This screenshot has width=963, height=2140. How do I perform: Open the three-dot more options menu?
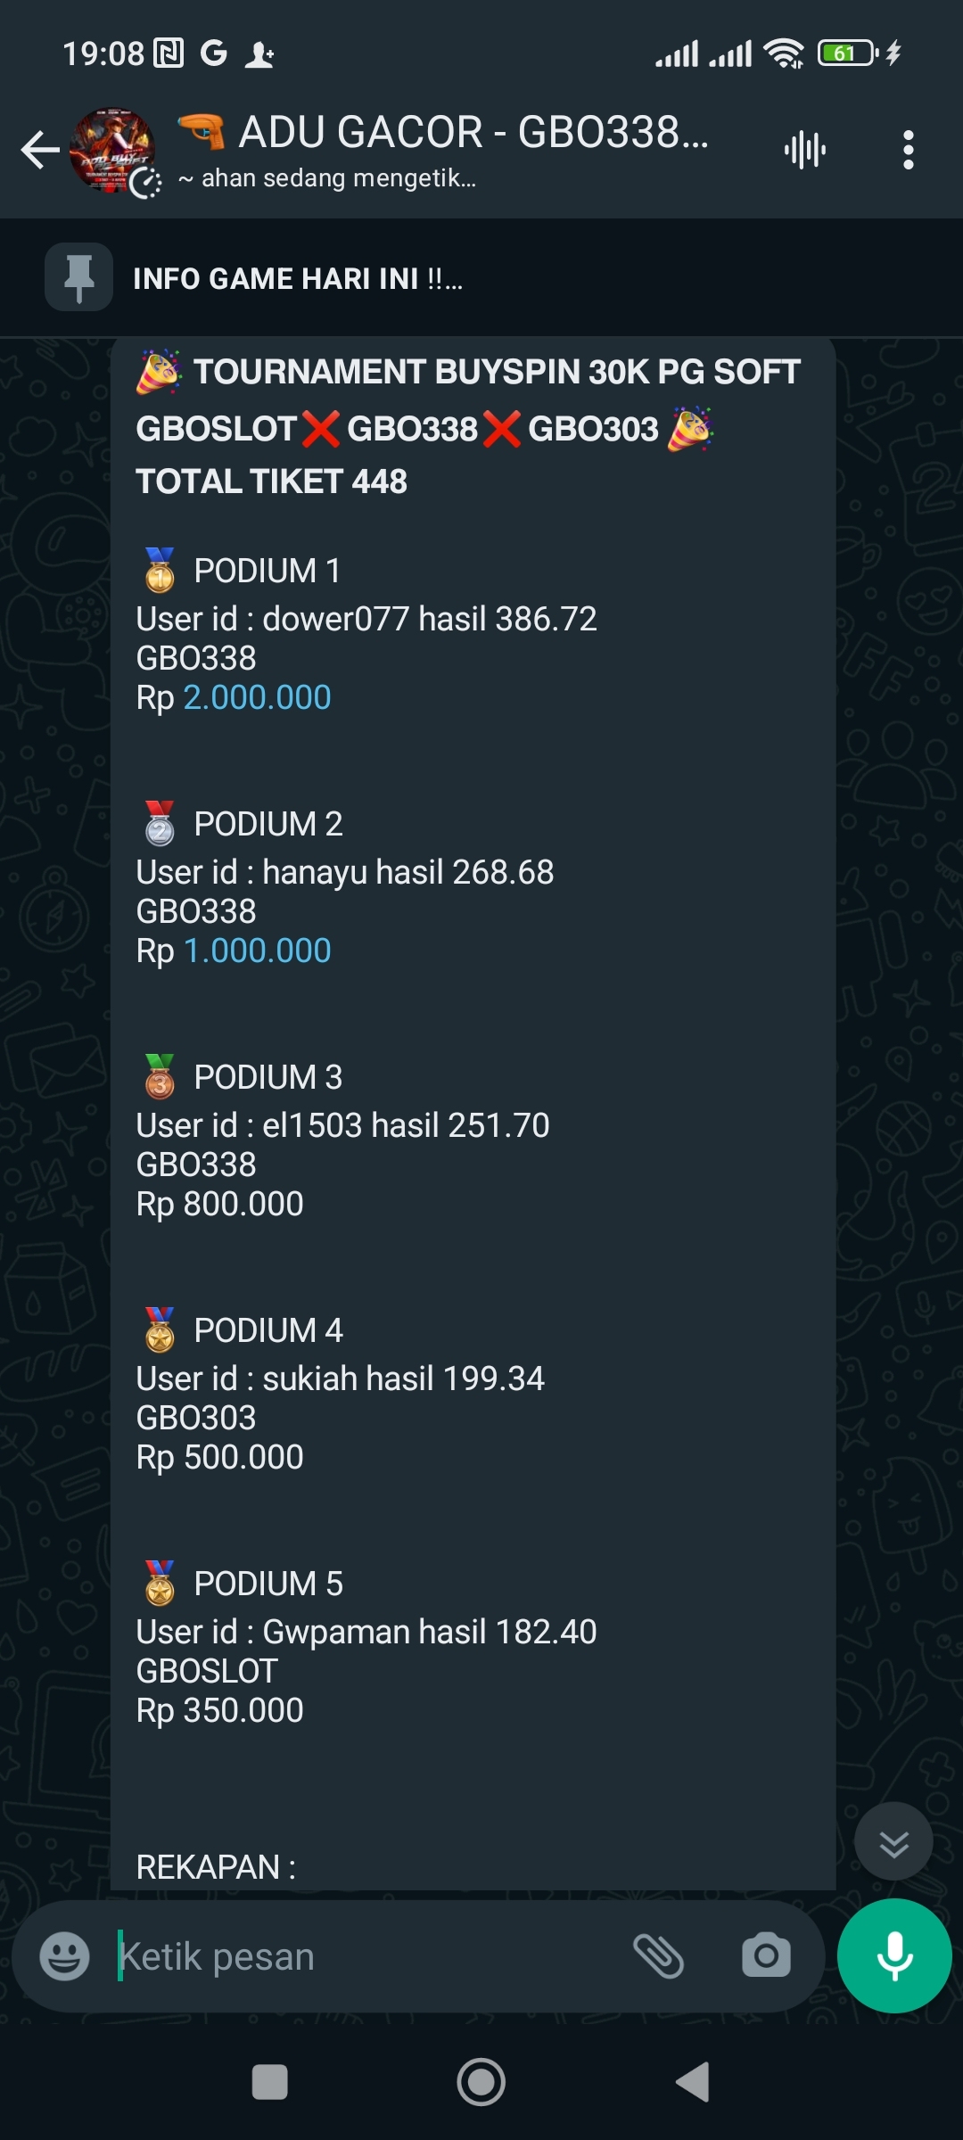908,150
